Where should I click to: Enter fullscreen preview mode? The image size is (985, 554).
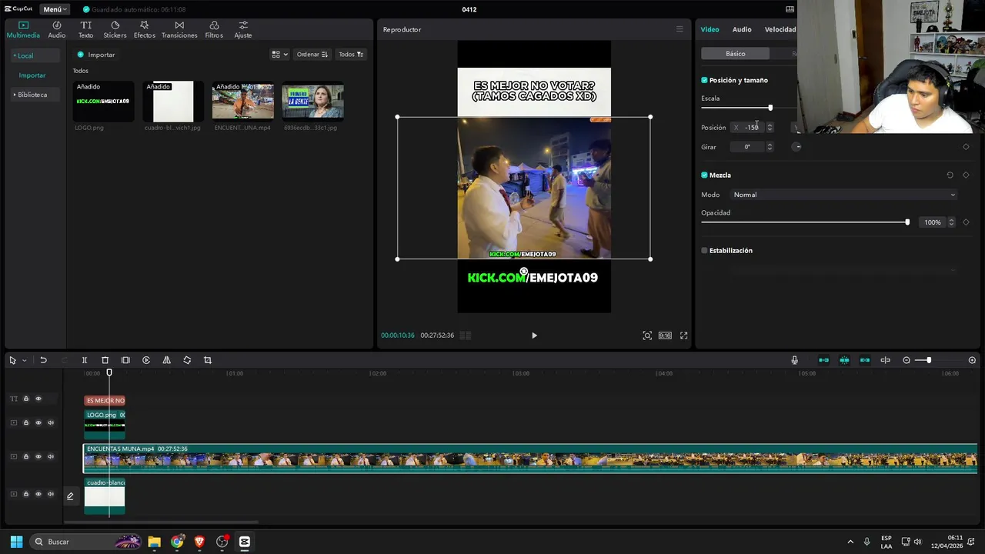(683, 335)
